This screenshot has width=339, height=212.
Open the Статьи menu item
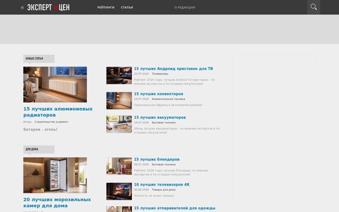tap(127, 8)
